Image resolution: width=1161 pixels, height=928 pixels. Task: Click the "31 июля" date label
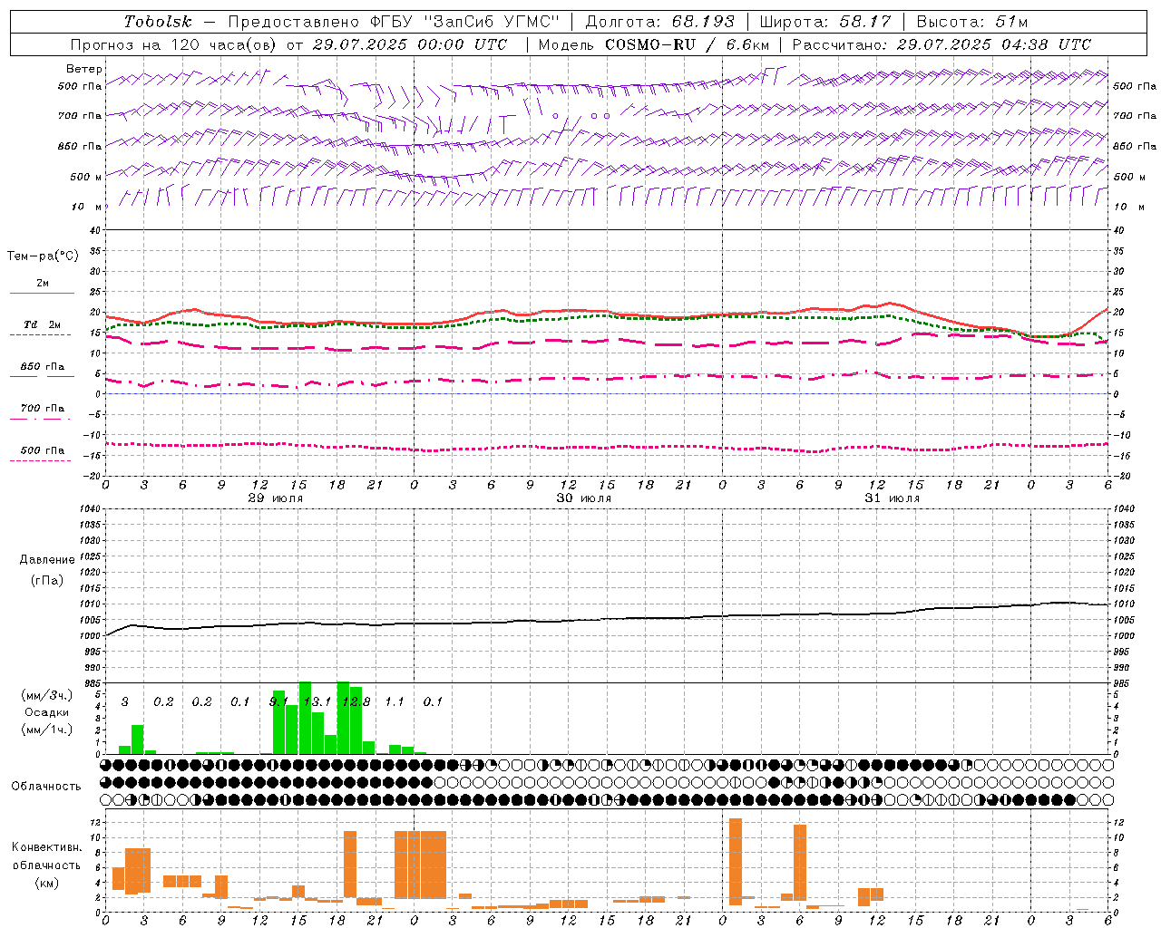click(892, 498)
